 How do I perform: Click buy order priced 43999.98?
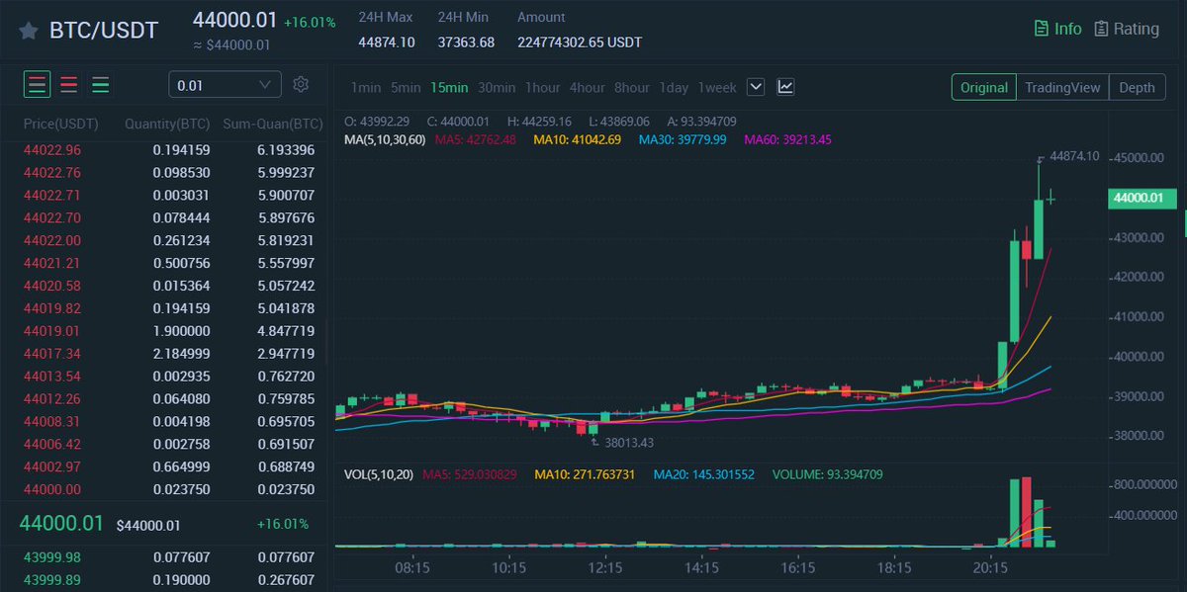coord(168,557)
